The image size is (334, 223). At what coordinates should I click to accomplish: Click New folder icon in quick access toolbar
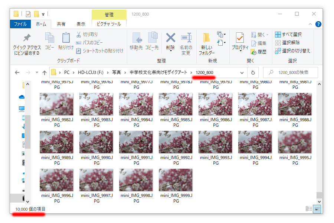click(37, 14)
